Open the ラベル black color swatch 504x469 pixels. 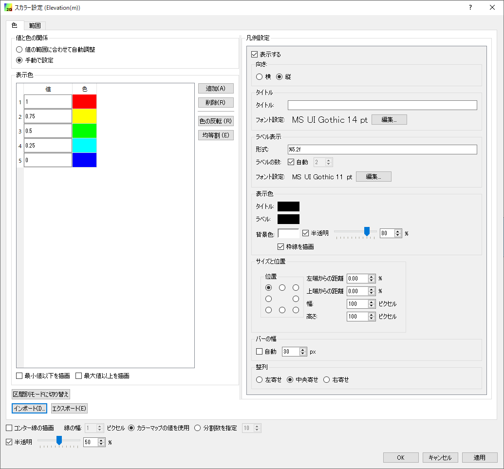[288, 219]
